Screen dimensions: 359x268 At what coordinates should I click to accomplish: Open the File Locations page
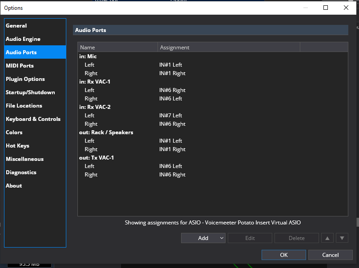click(35, 106)
